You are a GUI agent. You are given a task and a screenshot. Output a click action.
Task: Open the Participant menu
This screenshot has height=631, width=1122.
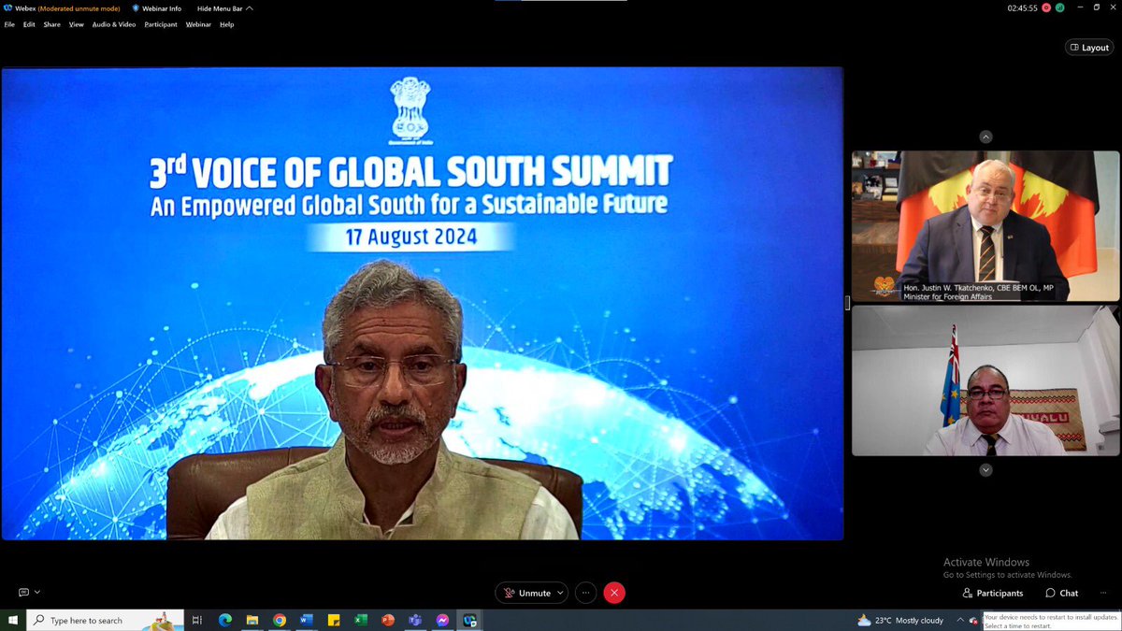tap(161, 24)
